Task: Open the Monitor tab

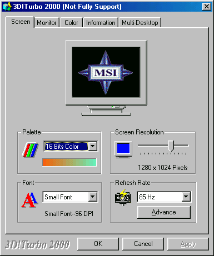Action: [x=47, y=23]
